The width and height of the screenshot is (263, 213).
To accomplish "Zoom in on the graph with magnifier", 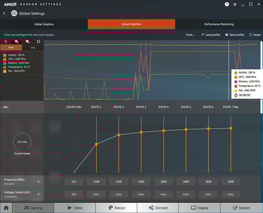I will click(x=17, y=42).
